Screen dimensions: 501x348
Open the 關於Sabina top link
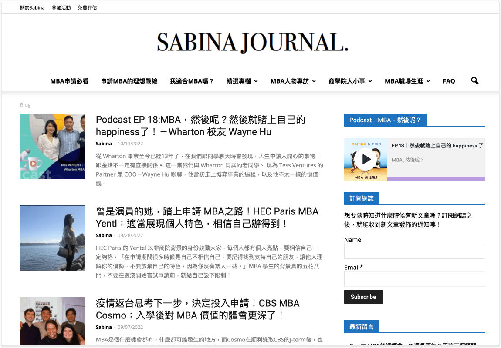coord(32,8)
